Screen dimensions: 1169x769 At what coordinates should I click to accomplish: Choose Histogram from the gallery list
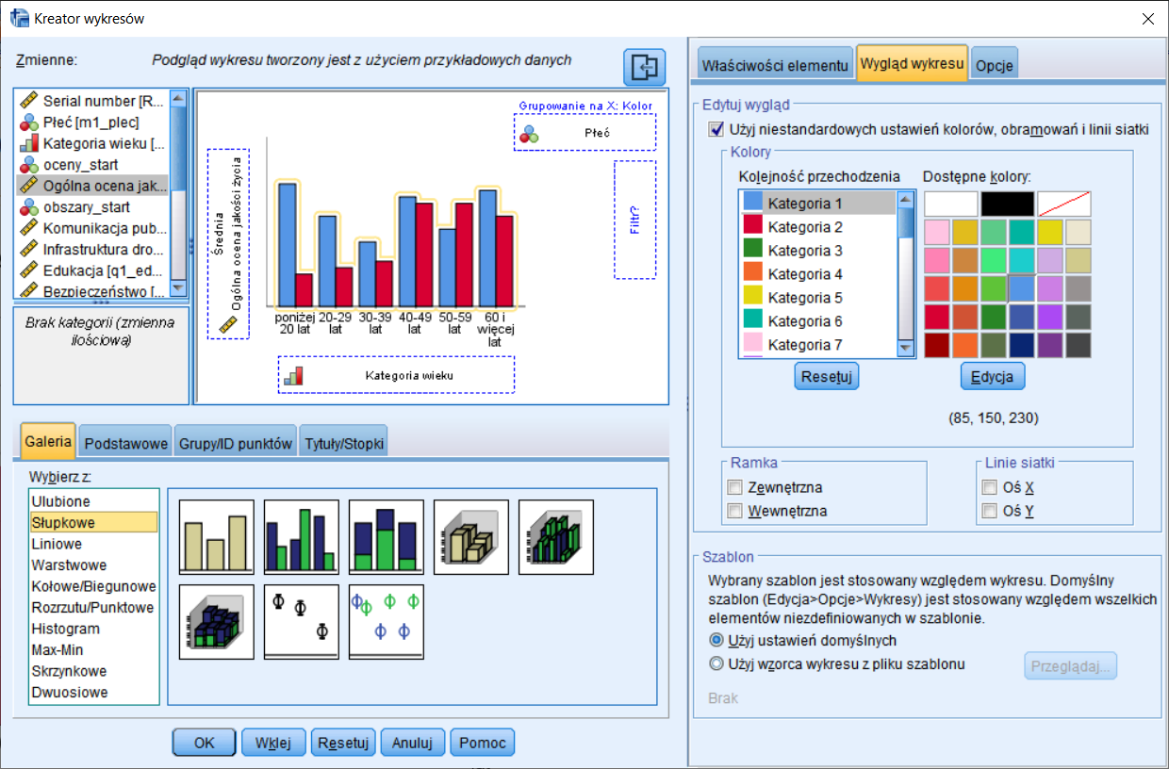93,629
